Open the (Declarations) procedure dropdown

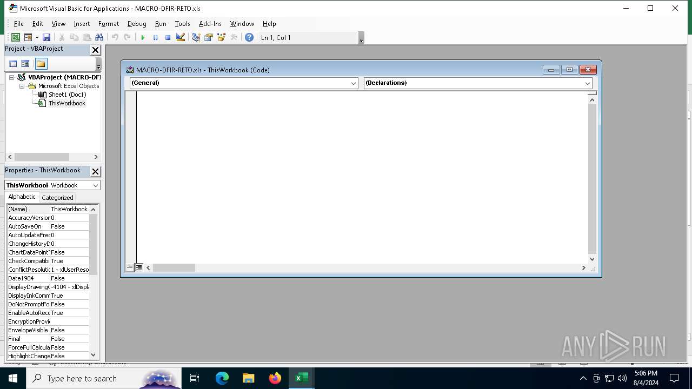pyautogui.click(x=588, y=83)
